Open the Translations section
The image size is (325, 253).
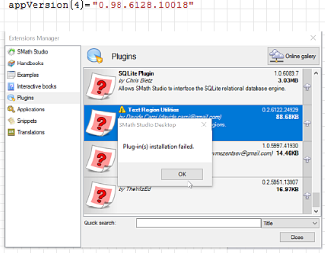click(31, 132)
